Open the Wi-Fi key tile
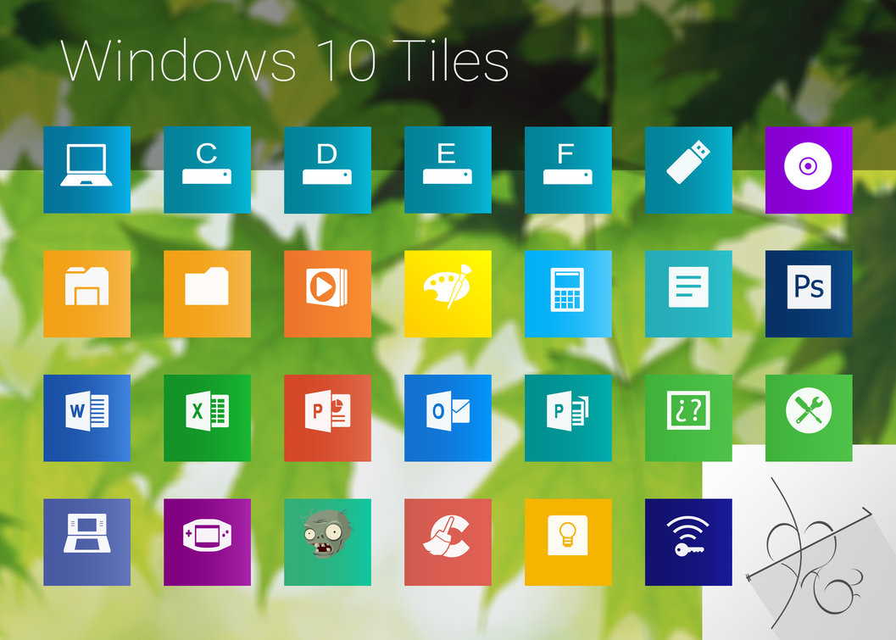The image size is (896, 640). point(687,543)
